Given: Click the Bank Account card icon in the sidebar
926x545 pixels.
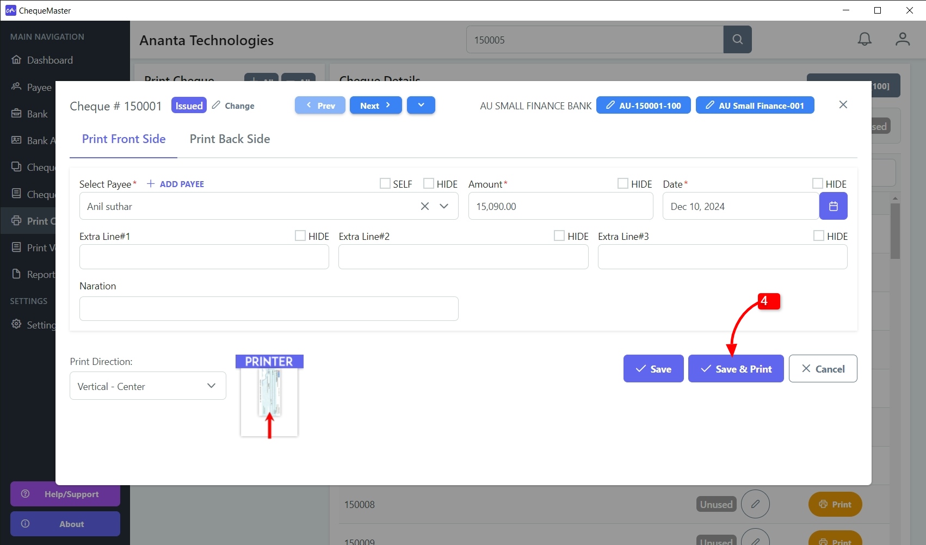Looking at the screenshot, I should click(x=16, y=140).
